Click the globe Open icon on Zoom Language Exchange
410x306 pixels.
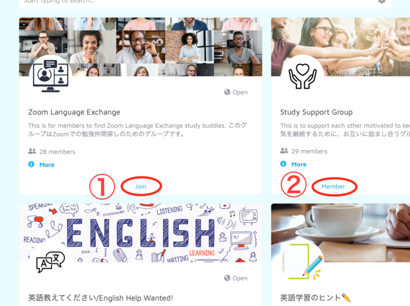(227, 92)
